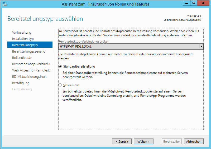Go to the Vorbereitung step
211x149 pixels.
click(22, 33)
